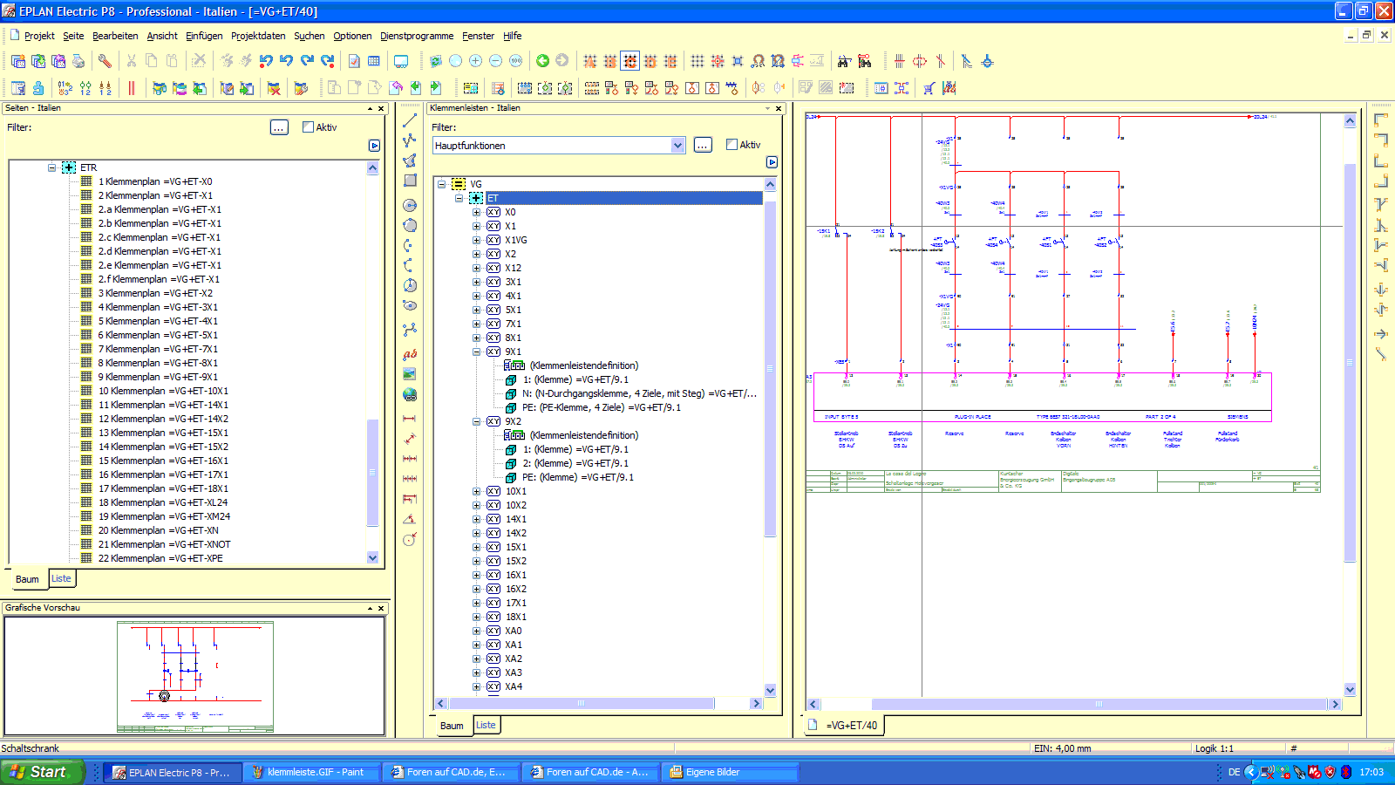Click filter ellipsis button in Klemmenleisten panel
The width and height of the screenshot is (1395, 785).
click(703, 145)
